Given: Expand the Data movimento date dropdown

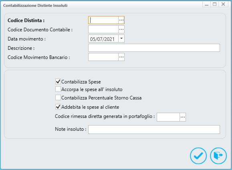Looking at the screenshot, I should tap(121, 38).
